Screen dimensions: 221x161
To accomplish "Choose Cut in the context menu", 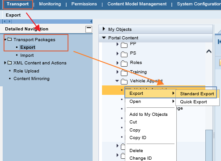I will pyautogui.click(x=133, y=122).
